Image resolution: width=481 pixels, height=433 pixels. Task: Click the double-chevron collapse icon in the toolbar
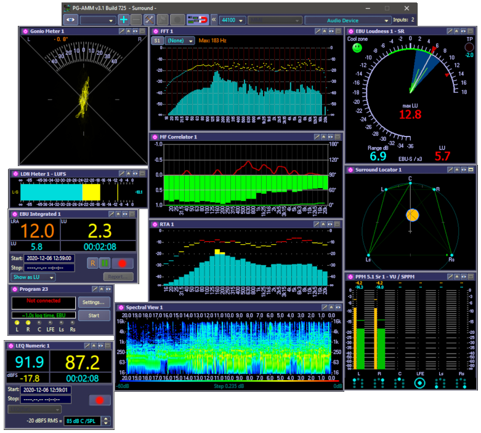pos(214,20)
